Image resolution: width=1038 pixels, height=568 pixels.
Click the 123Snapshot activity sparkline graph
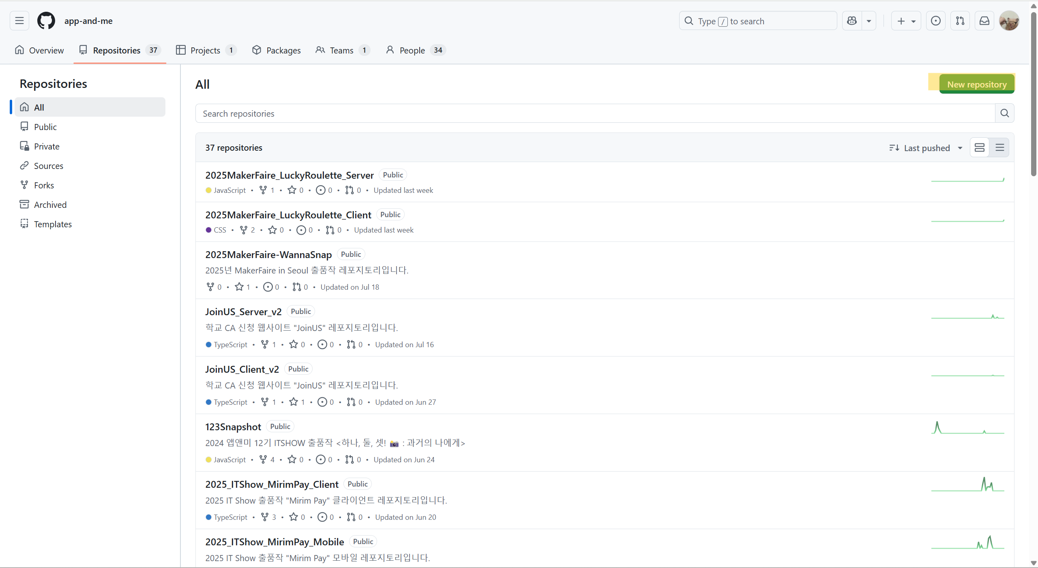(x=967, y=428)
